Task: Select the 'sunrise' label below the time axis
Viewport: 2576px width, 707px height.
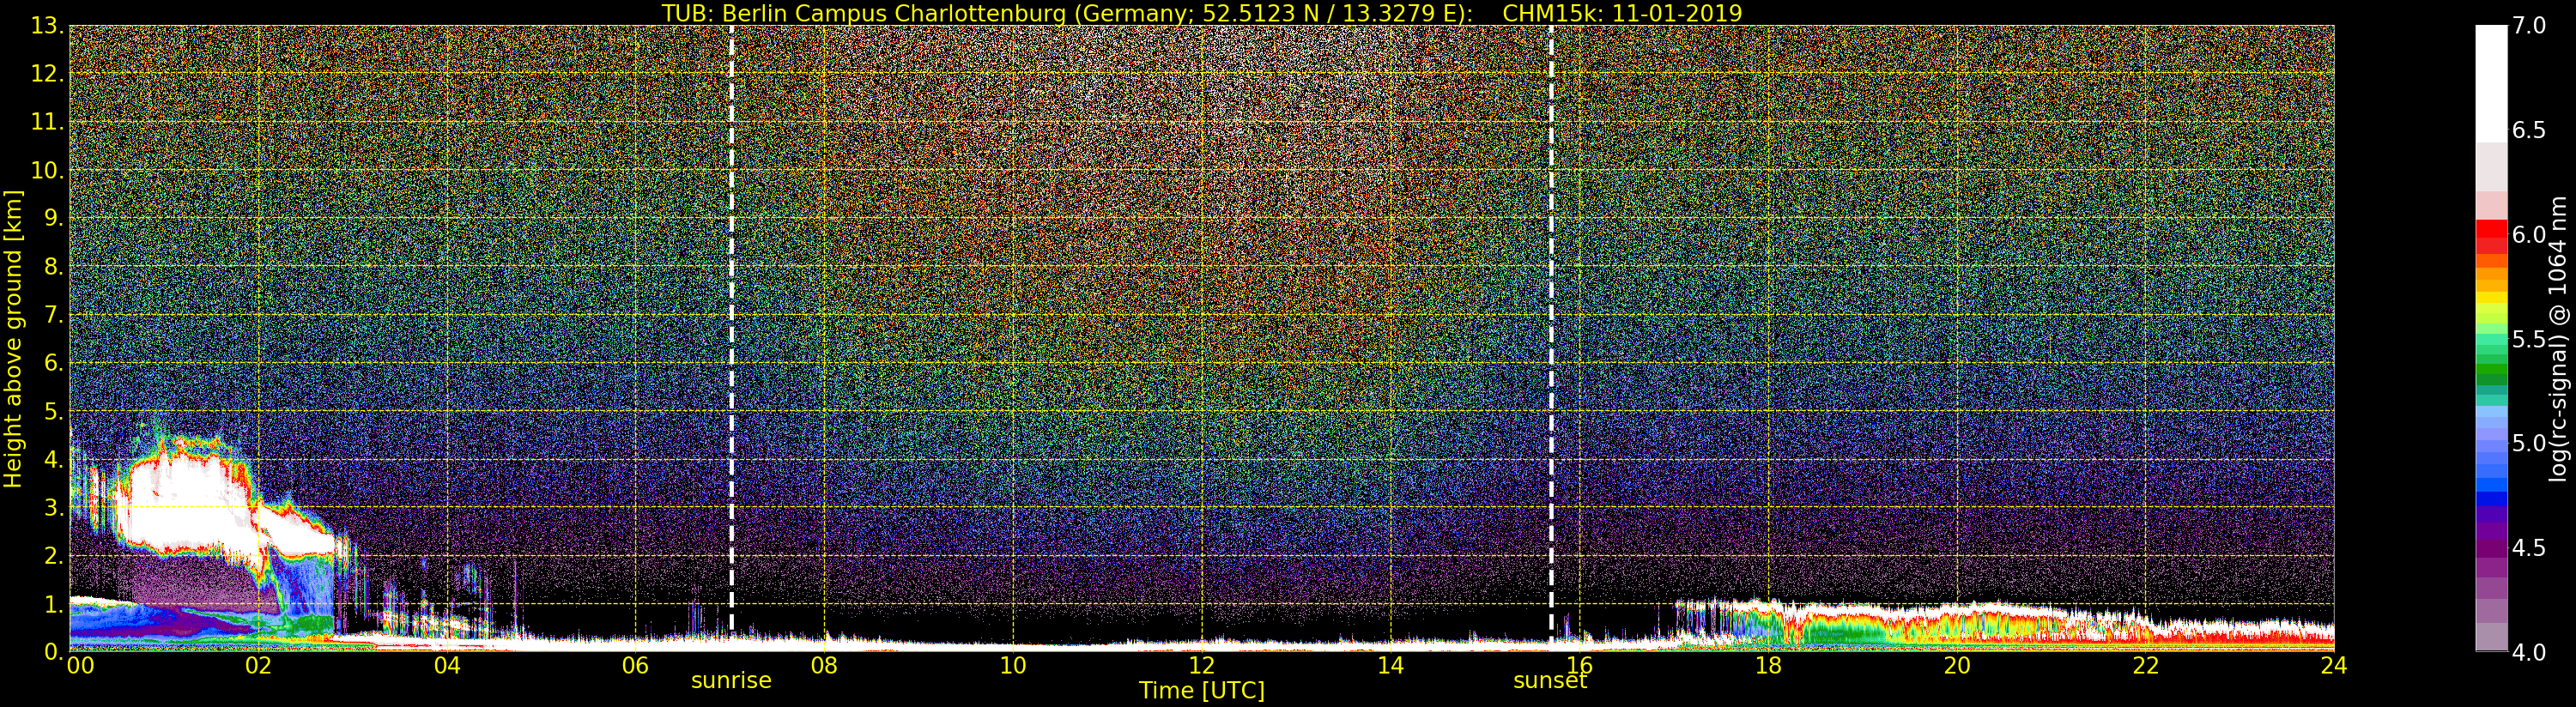Action: tap(731, 680)
